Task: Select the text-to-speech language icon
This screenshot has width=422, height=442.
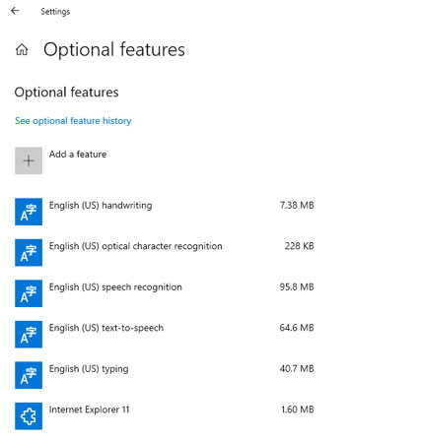Action: point(29,335)
